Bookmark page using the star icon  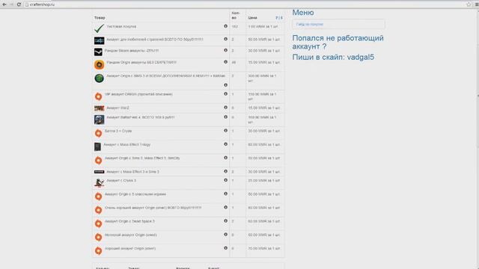click(469, 4)
